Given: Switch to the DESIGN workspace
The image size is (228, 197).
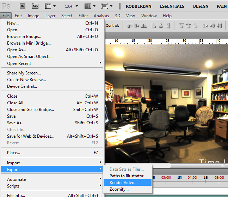Looking at the screenshot, I should pos(201,6).
